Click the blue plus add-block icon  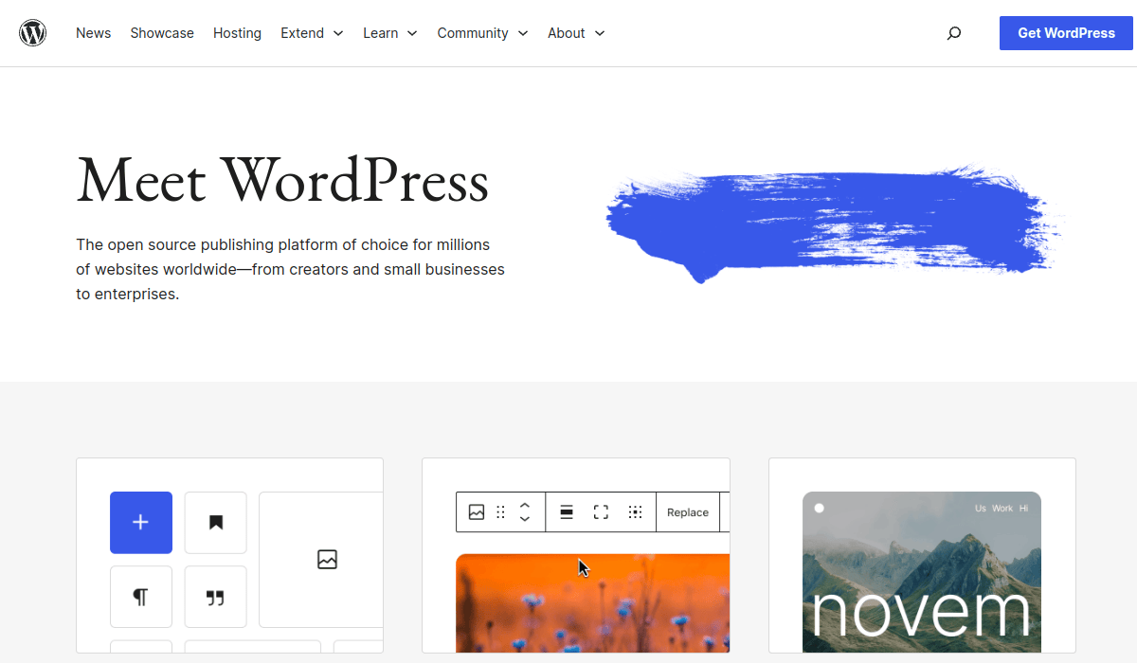pyautogui.click(x=141, y=522)
